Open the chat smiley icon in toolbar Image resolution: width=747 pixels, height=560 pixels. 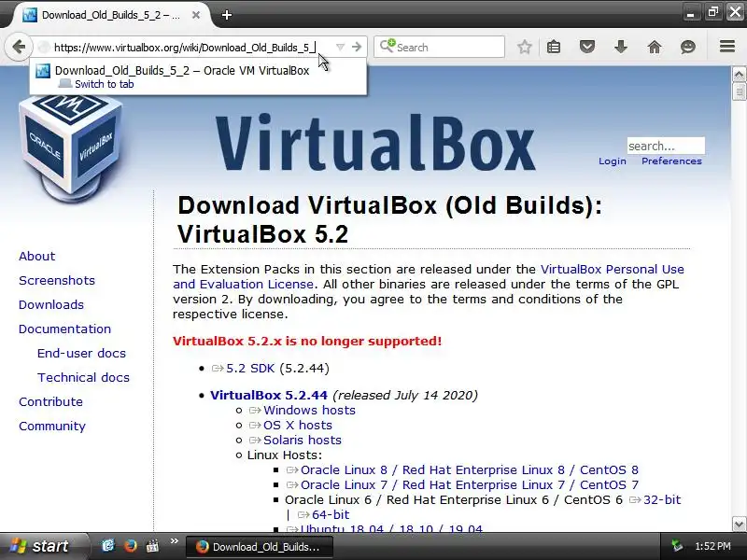(x=687, y=47)
